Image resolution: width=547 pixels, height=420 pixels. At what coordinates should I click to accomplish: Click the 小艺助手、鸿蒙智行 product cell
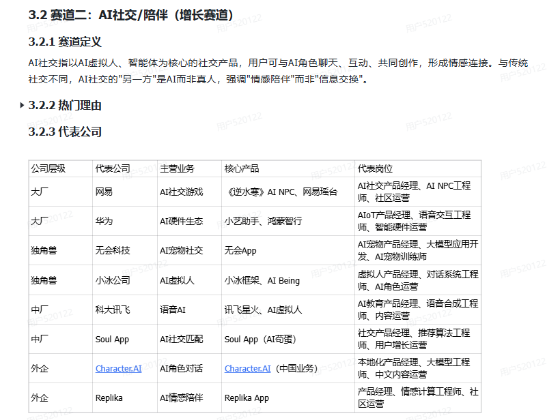click(263, 221)
